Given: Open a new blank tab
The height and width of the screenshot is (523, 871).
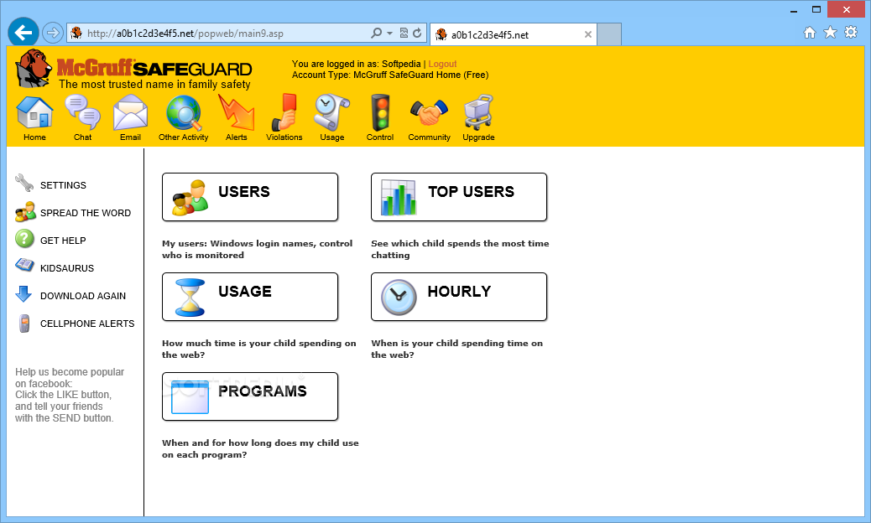Looking at the screenshot, I should [609, 34].
